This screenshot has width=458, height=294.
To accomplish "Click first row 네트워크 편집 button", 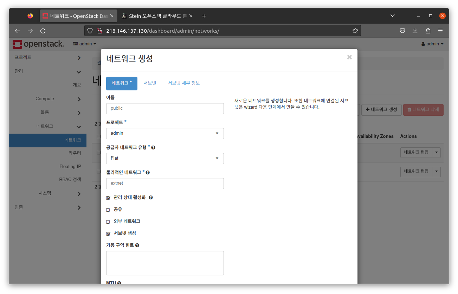I will tap(417, 152).
